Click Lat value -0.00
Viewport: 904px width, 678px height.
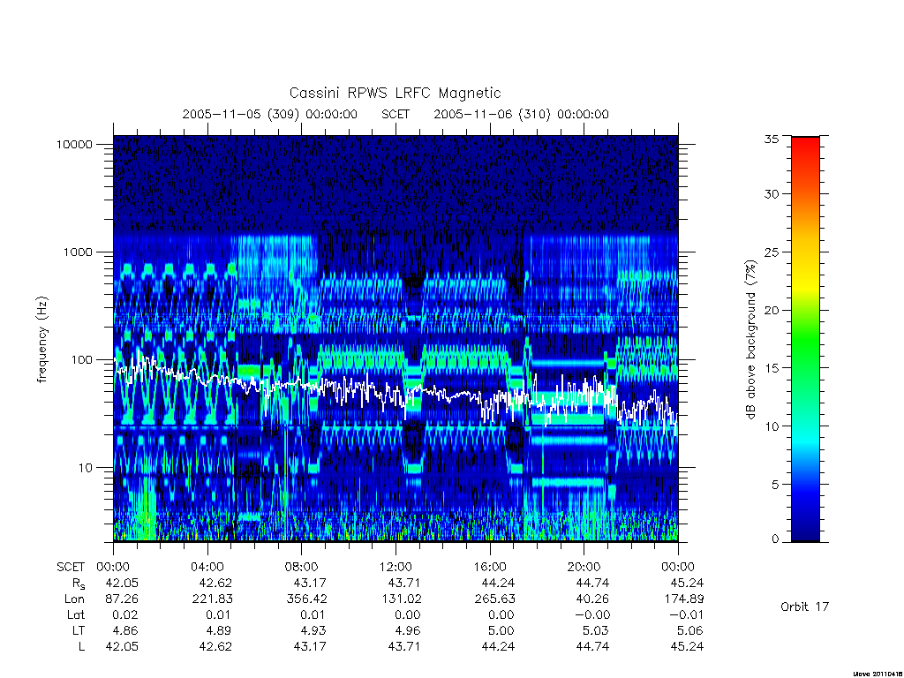click(x=592, y=615)
